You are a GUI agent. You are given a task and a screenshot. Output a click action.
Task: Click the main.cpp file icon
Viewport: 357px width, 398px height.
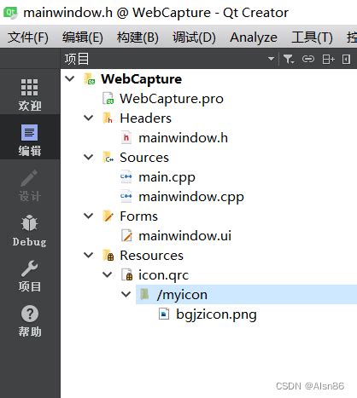[x=126, y=176]
